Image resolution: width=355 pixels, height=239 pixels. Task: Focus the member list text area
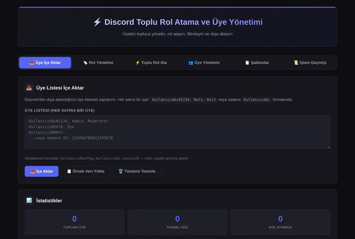pos(177,132)
